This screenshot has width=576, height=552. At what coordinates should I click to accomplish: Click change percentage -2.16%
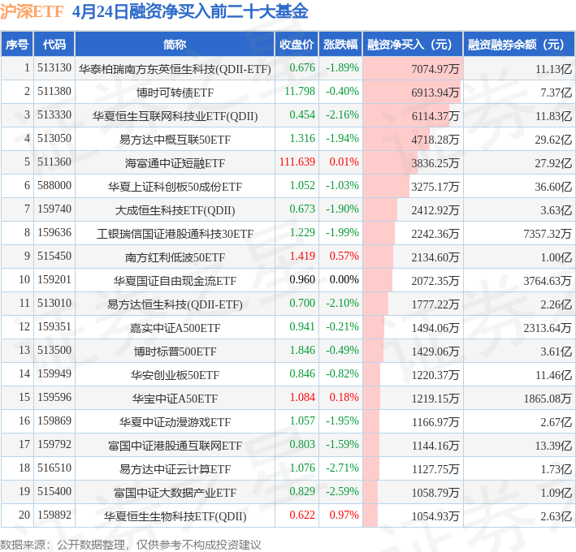point(342,115)
